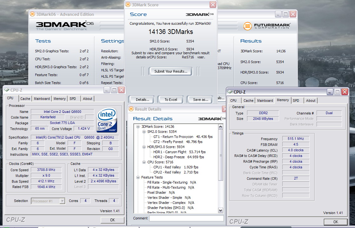
Task: Minimize the left CPU-Z window
Action: tap(107, 90)
